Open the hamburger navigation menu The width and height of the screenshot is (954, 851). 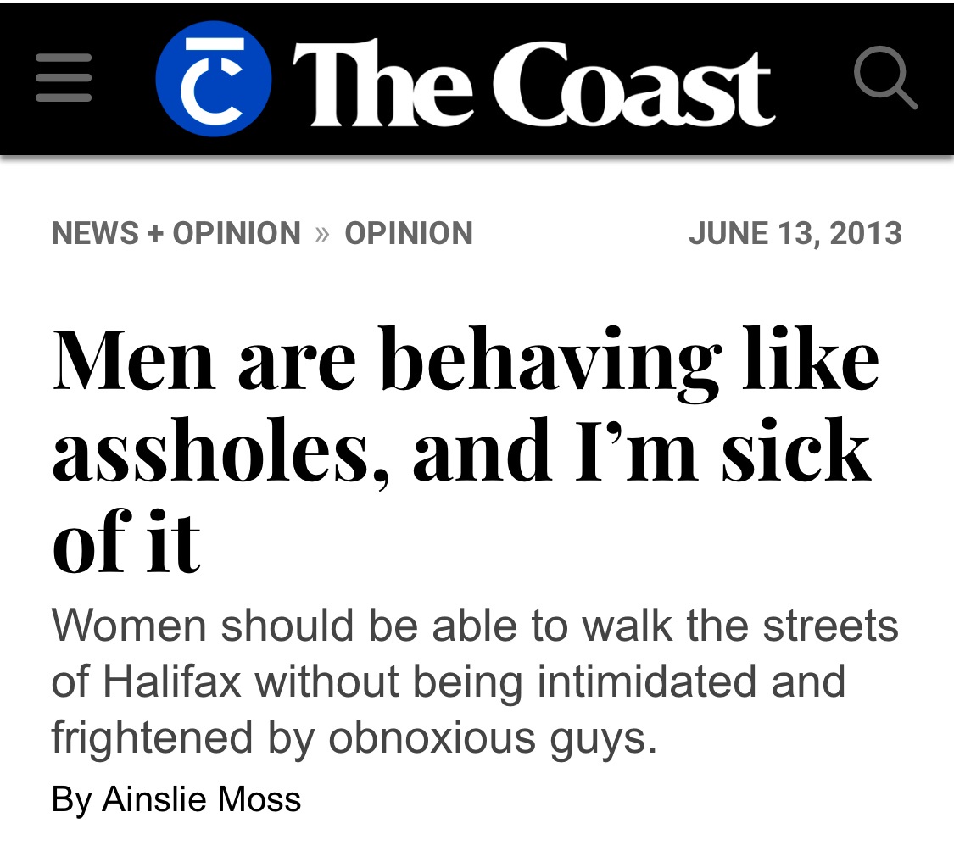pyautogui.click(x=64, y=78)
